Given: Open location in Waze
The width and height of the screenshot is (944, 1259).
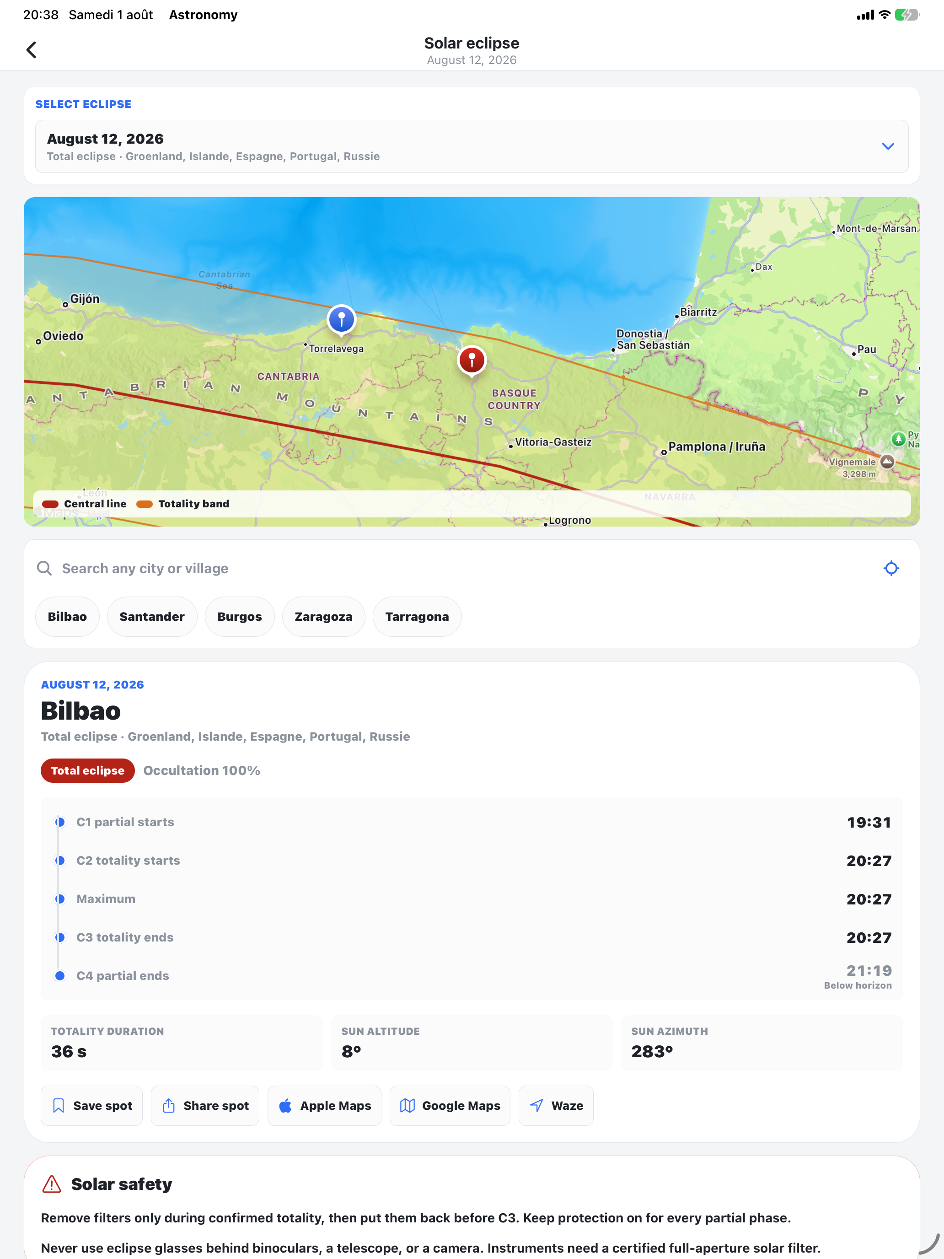Looking at the screenshot, I should click(x=556, y=1105).
